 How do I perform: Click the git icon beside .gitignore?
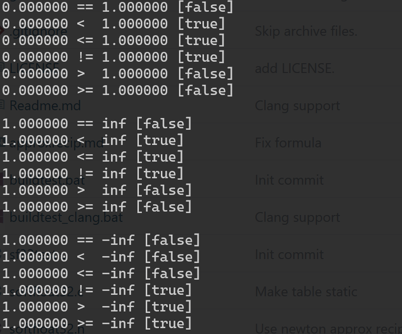2,31
